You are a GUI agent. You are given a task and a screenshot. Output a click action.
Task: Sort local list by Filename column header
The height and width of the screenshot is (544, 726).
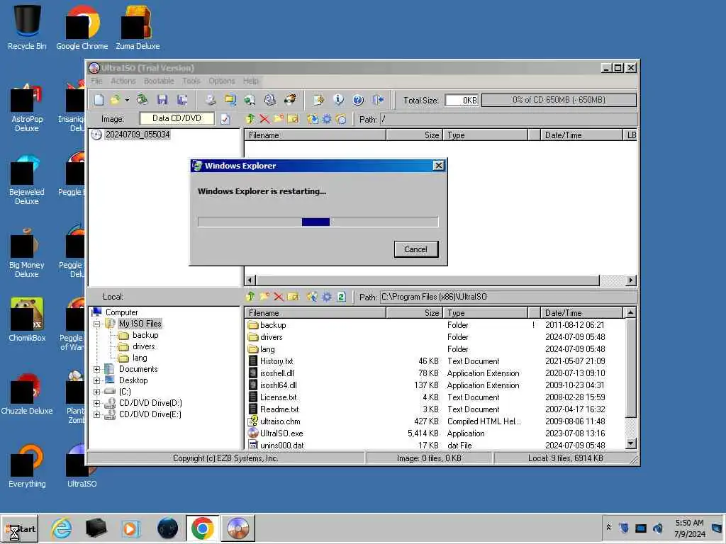(315, 312)
